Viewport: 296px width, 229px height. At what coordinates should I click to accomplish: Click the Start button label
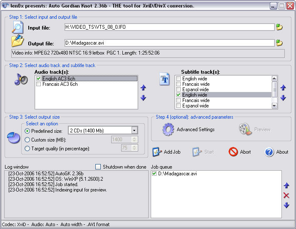(x=209, y=152)
